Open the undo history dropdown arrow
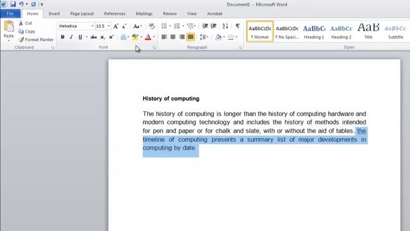Image resolution: width=410 pixels, height=231 pixels. 27,4
